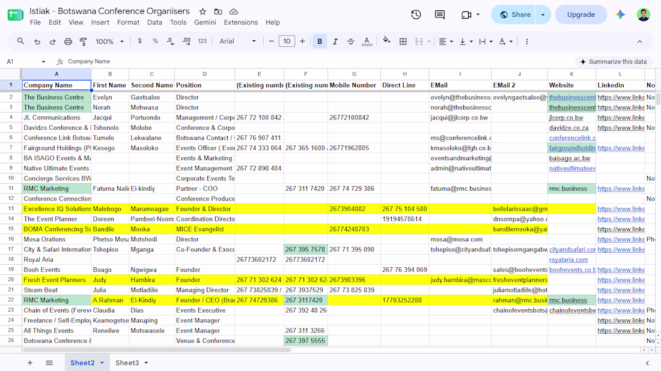Open more number formats (123)
Viewport: 661px width, 371px height.
(x=203, y=41)
